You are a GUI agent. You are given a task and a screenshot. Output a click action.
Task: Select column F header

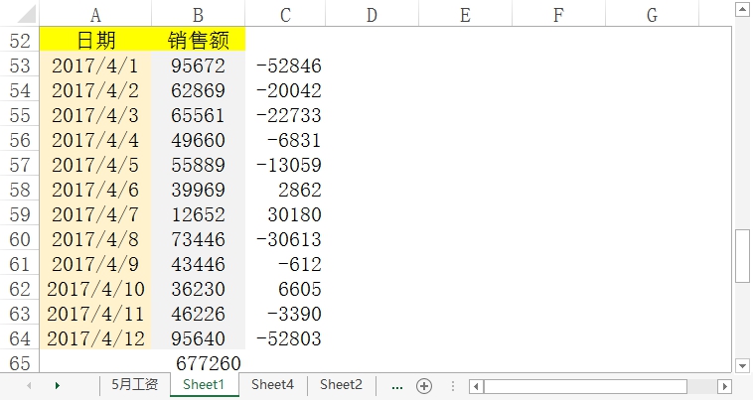[x=558, y=15]
